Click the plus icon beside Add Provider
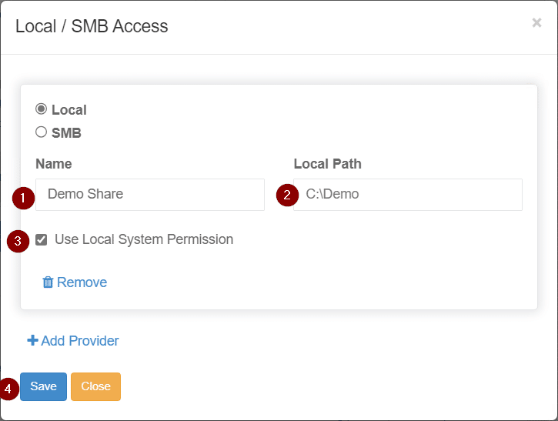558x421 pixels. click(32, 340)
